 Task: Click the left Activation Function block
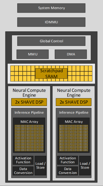[23, 160]
